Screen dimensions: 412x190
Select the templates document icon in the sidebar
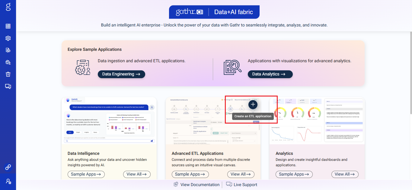click(8, 50)
